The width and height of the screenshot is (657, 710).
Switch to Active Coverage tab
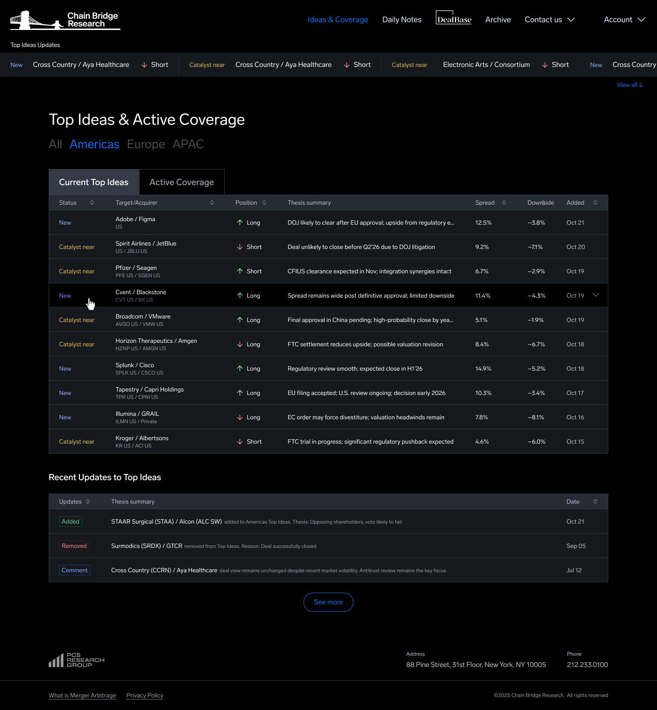coord(182,182)
